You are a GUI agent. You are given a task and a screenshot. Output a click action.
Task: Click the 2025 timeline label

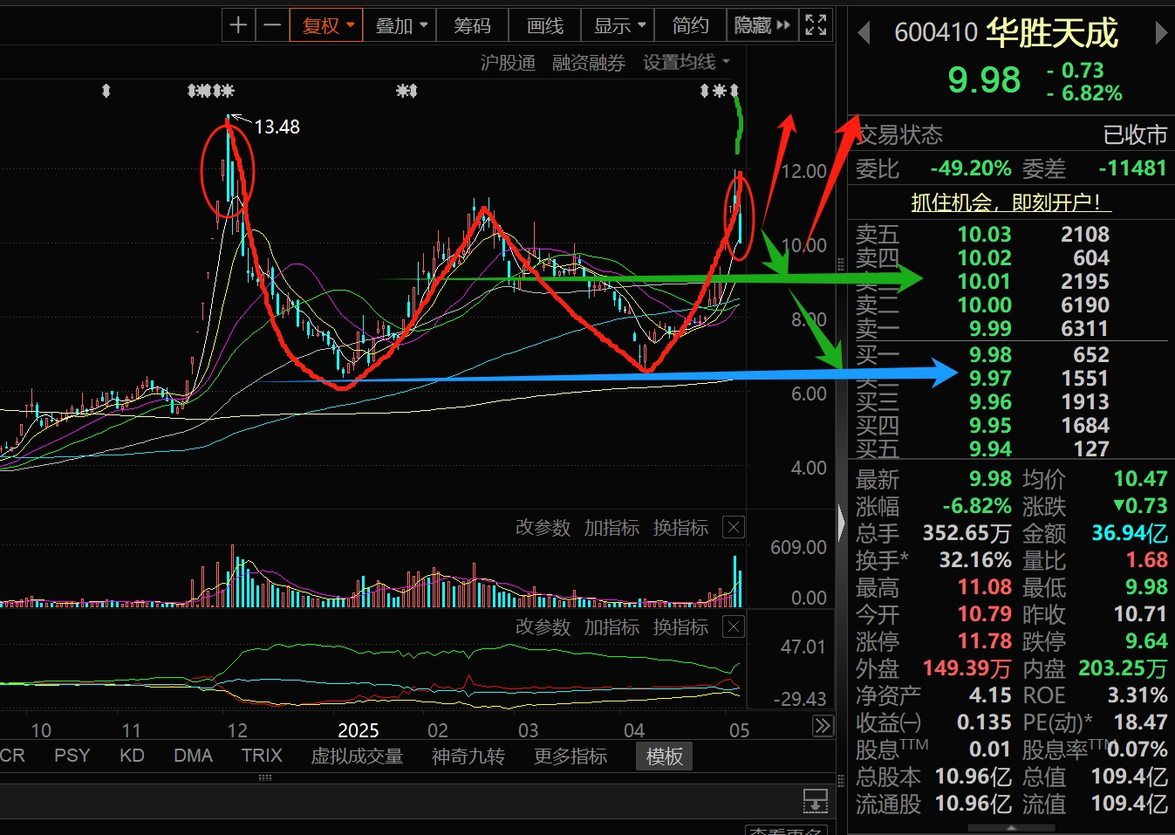click(359, 730)
